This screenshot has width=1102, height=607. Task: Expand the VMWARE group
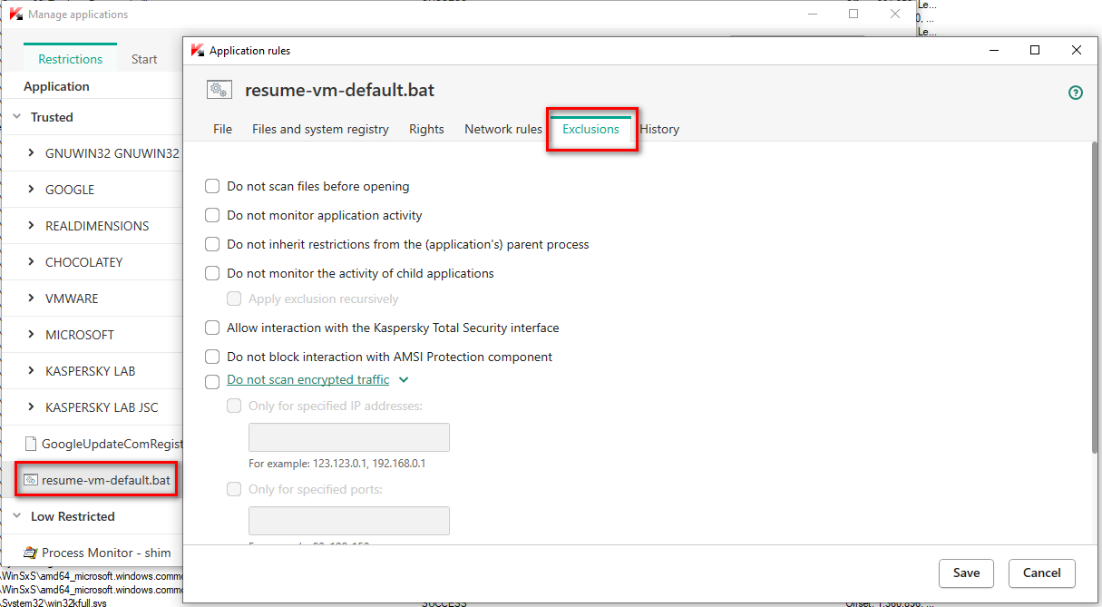pyautogui.click(x=32, y=299)
